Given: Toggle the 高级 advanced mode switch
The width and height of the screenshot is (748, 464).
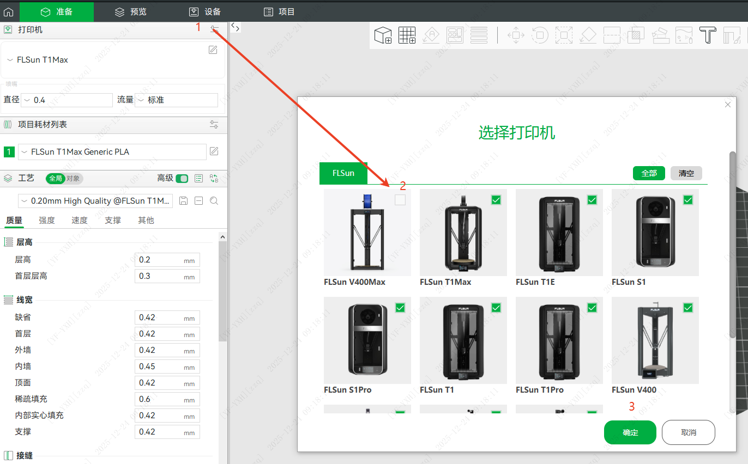Looking at the screenshot, I should tap(182, 179).
